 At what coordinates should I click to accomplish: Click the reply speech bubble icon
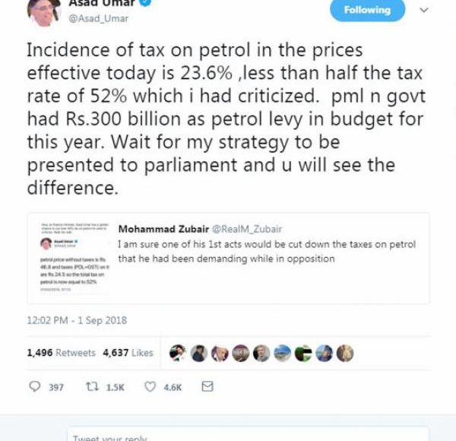pyautogui.click(x=34, y=387)
